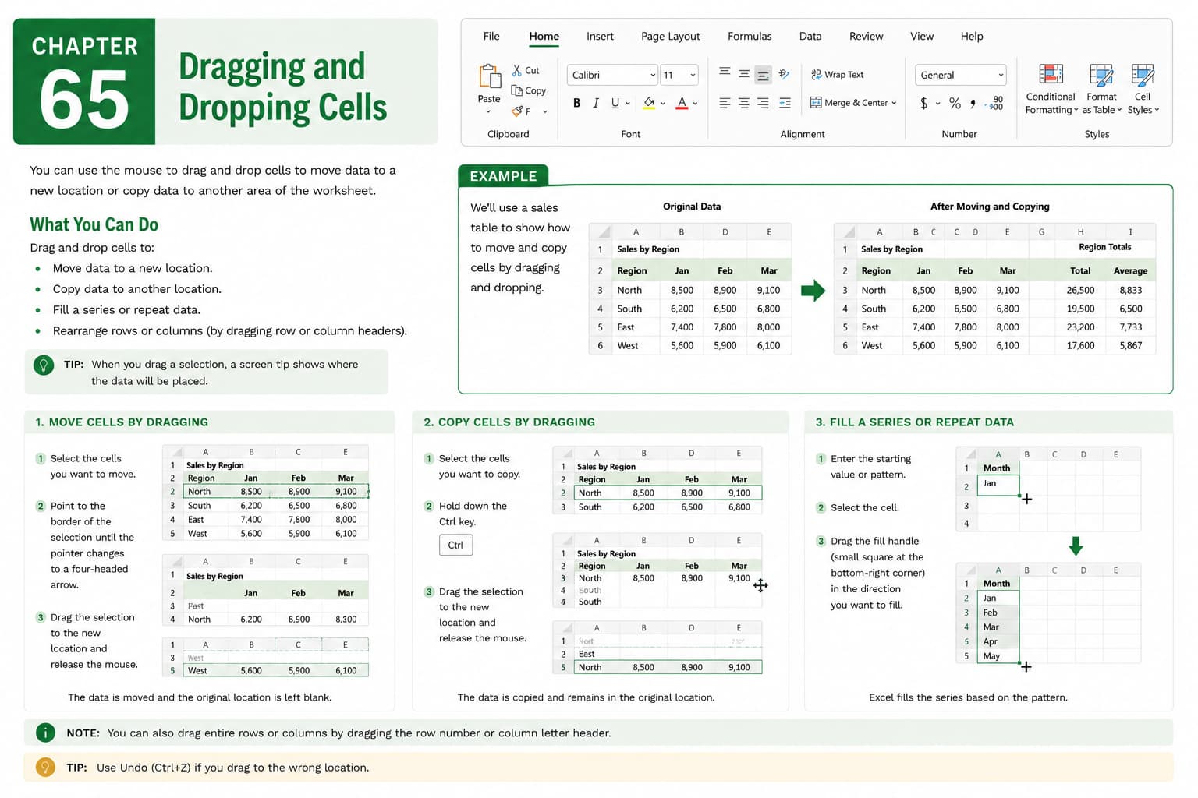Switch to the Data tab
1198x798 pixels.
810,36
